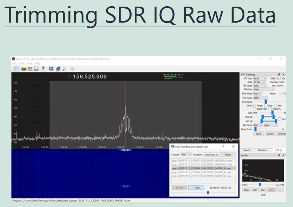
Task: Open the Window function Hann dropdown
Action: pyautogui.click(x=263, y=89)
